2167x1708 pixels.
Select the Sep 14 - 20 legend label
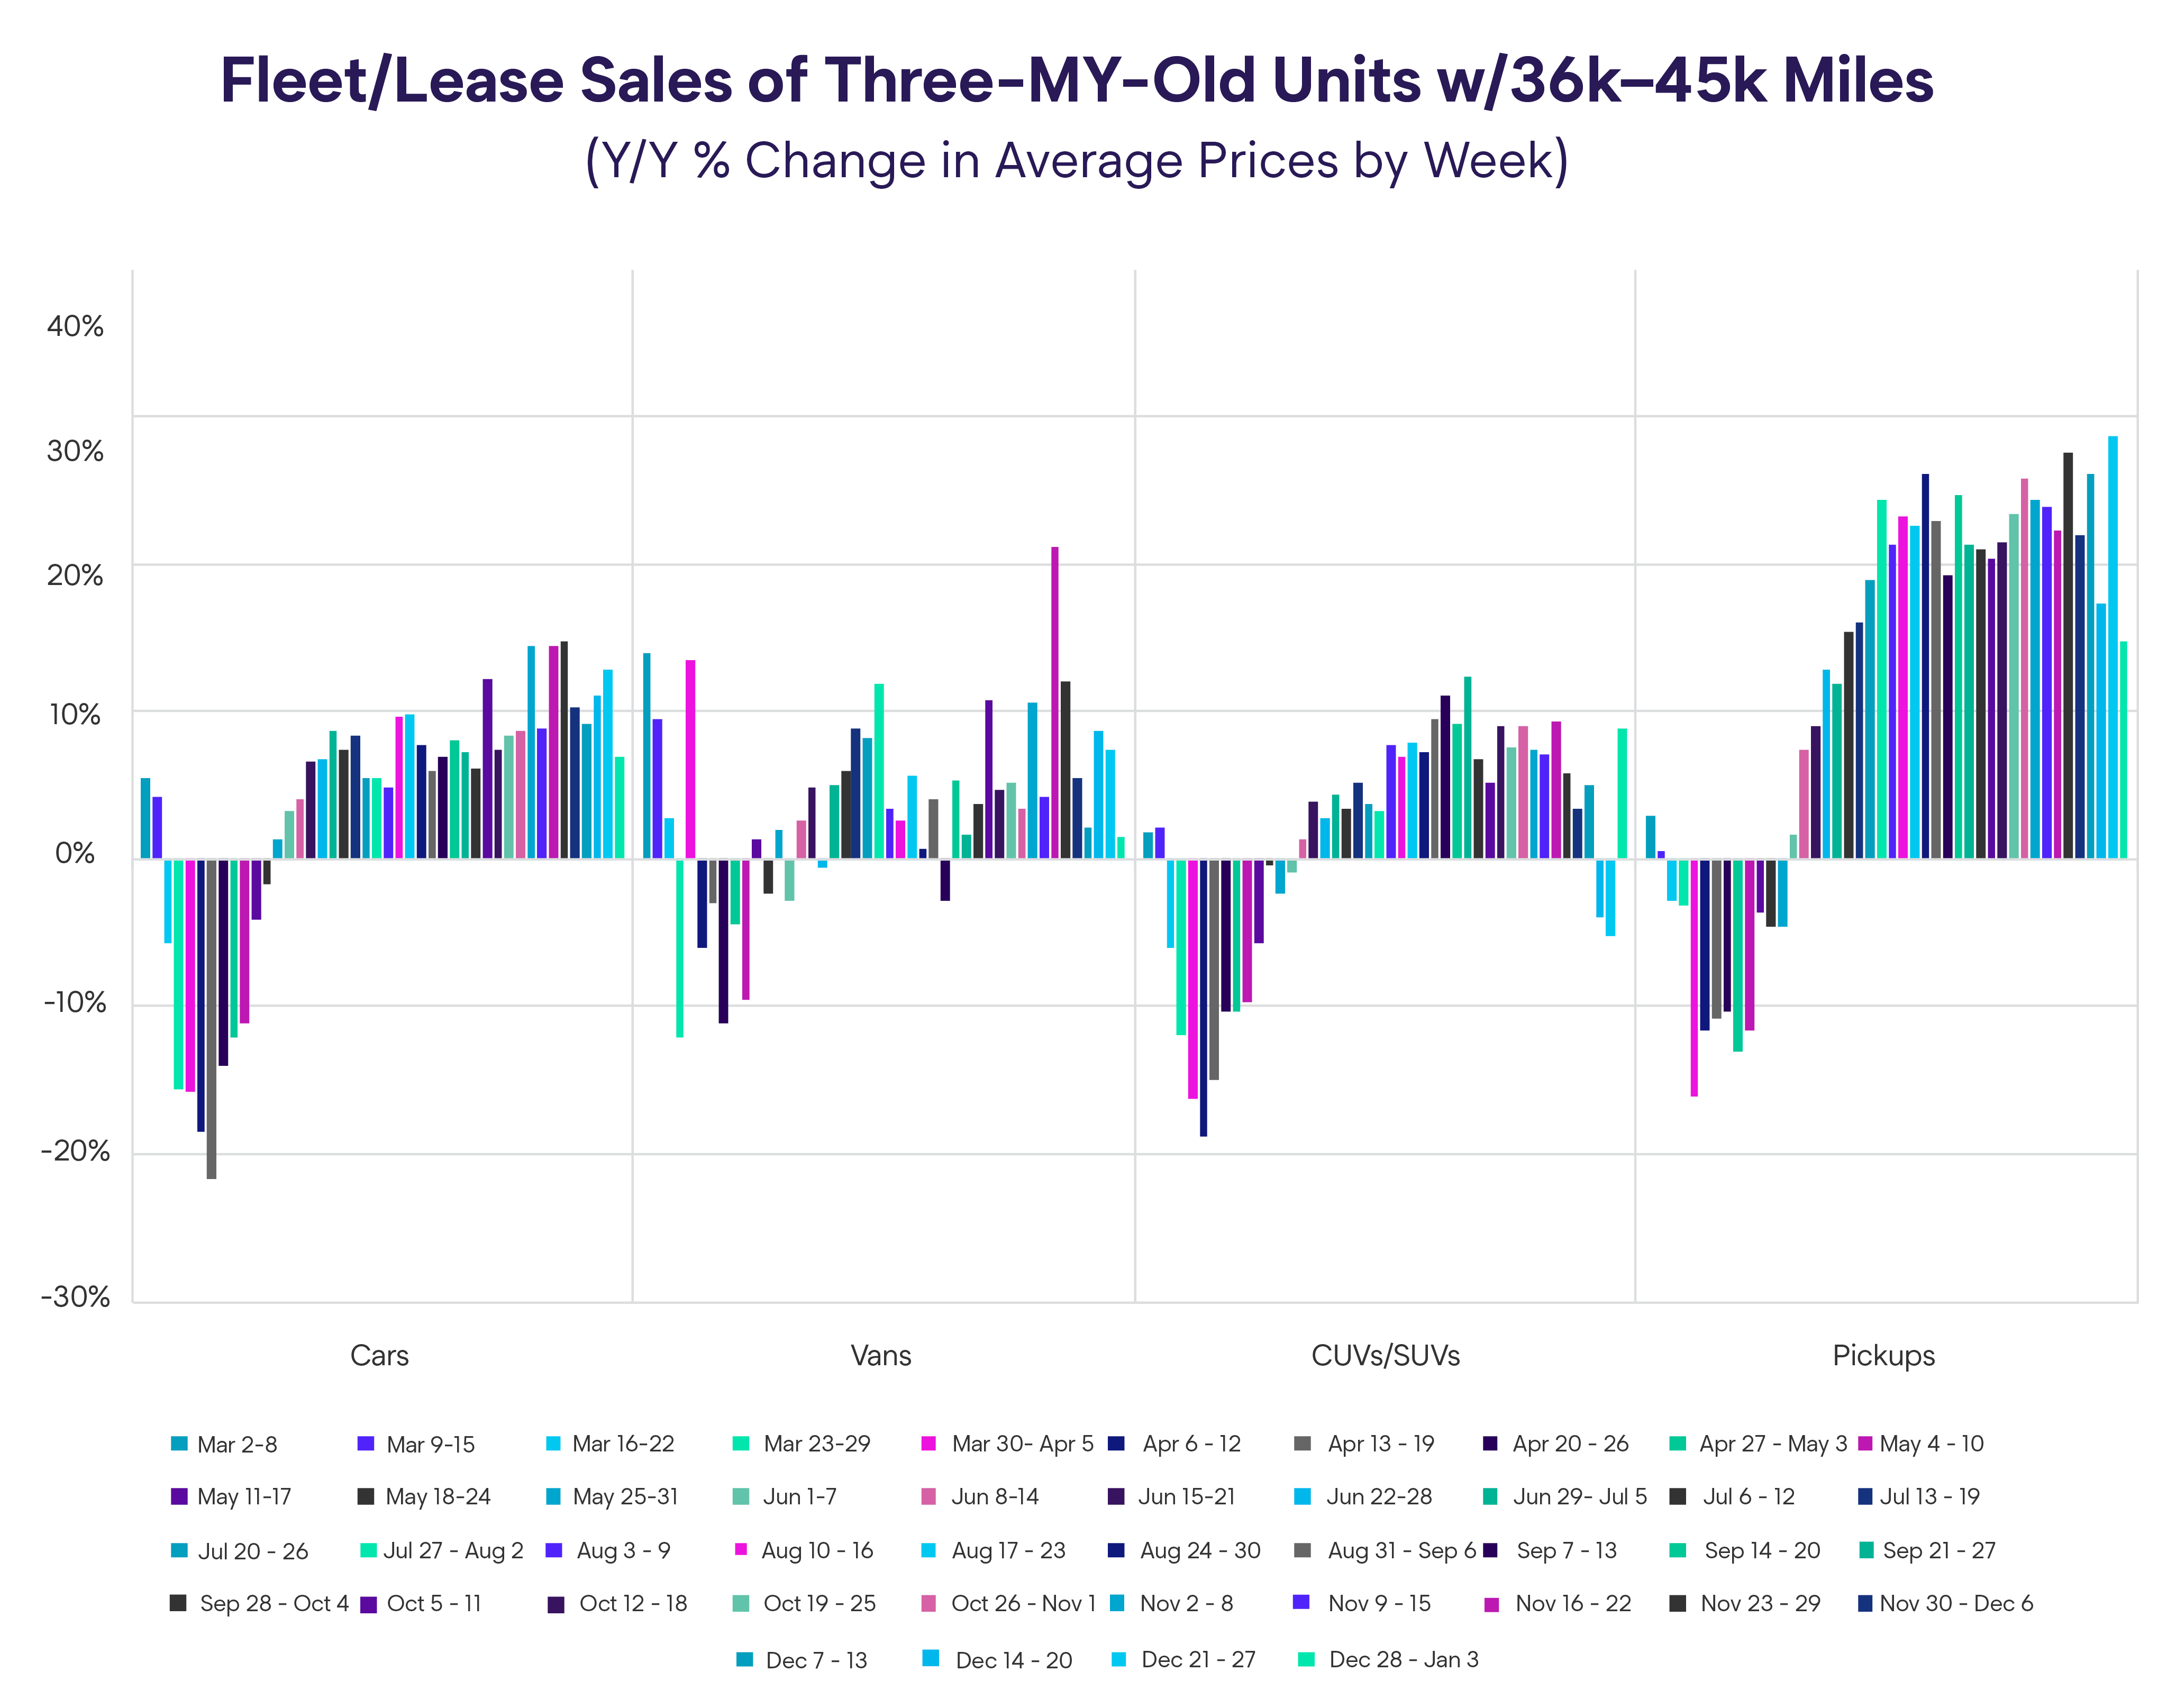pos(1762,1551)
